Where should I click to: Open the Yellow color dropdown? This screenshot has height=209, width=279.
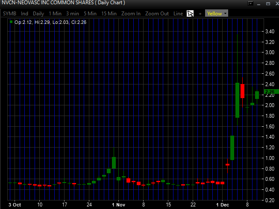[217, 14]
